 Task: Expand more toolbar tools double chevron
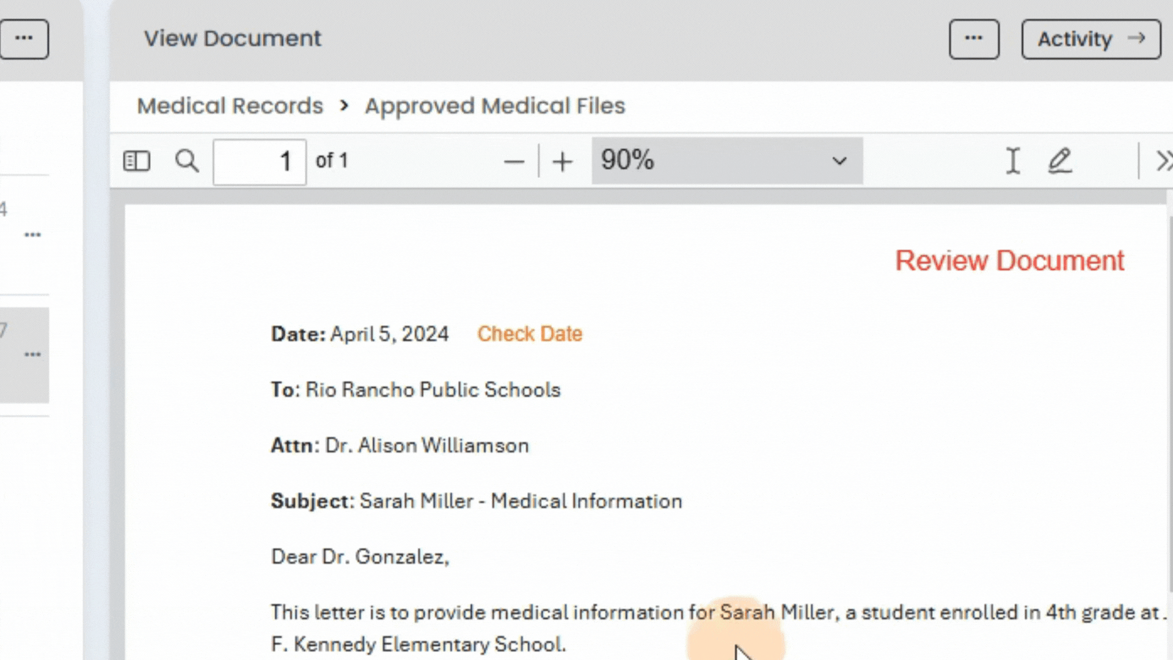tap(1163, 161)
